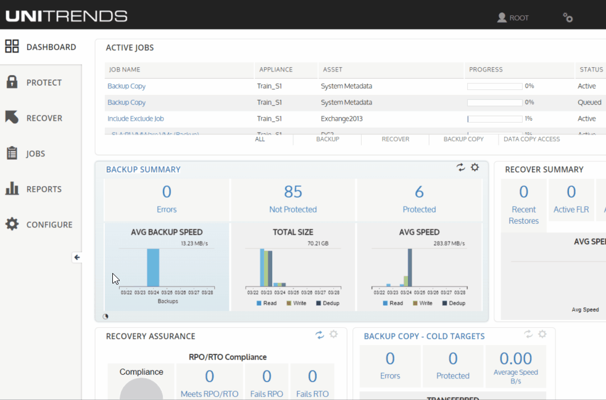606x400 pixels.
Task: Click Recent Restores tile in Recover Summary
Action: pos(524,205)
